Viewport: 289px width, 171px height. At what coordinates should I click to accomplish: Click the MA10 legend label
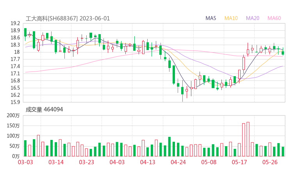[x=231, y=18]
